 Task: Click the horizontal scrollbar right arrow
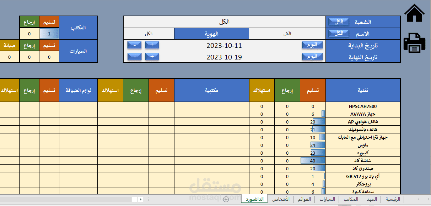(141, 199)
